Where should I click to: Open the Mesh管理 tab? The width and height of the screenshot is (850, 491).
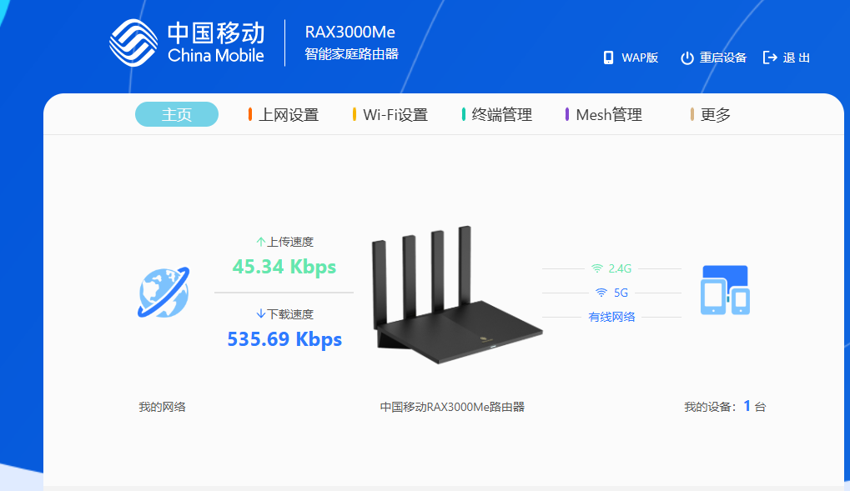pos(603,114)
